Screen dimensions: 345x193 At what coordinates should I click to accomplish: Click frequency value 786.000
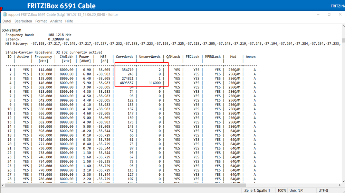(45, 179)
